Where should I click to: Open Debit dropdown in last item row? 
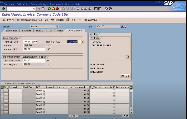(x=44, y=112)
